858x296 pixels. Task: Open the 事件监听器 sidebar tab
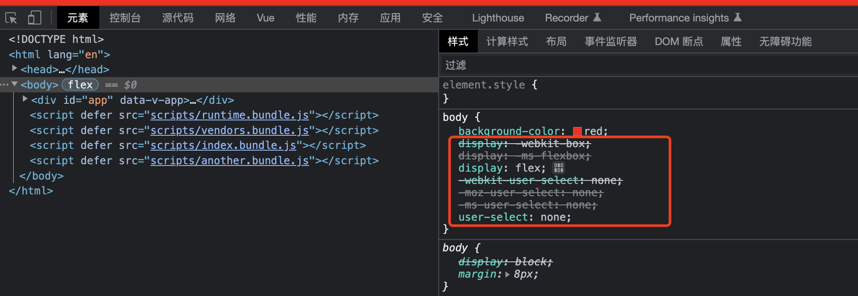[611, 42]
